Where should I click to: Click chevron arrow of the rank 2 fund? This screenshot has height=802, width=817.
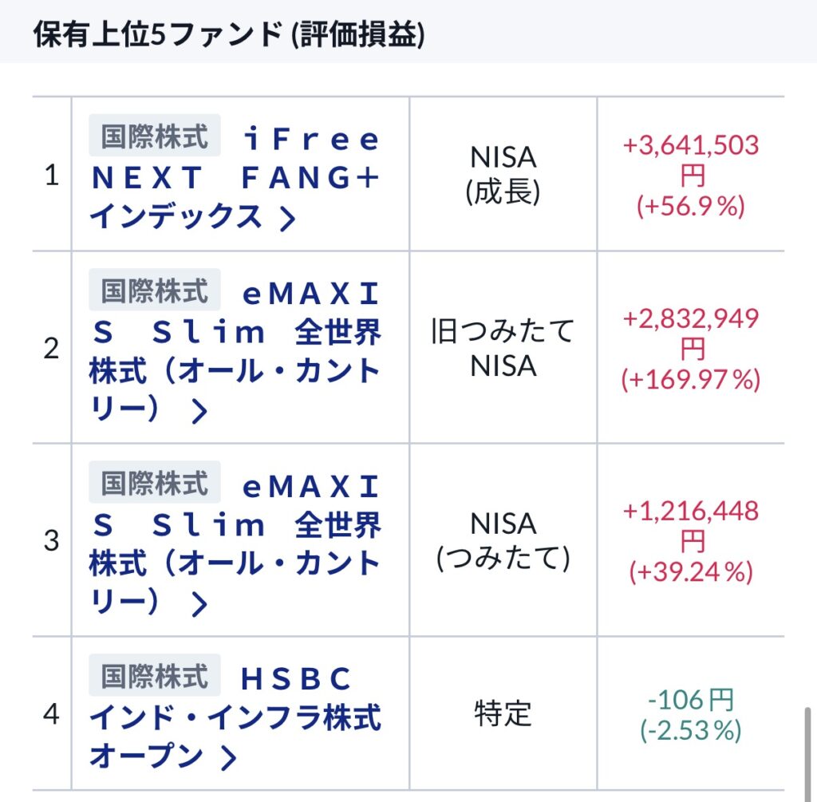coord(199,411)
